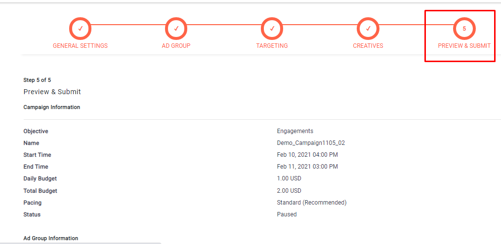Click the end time Feb 11, 2021 value

pyautogui.click(x=307, y=167)
